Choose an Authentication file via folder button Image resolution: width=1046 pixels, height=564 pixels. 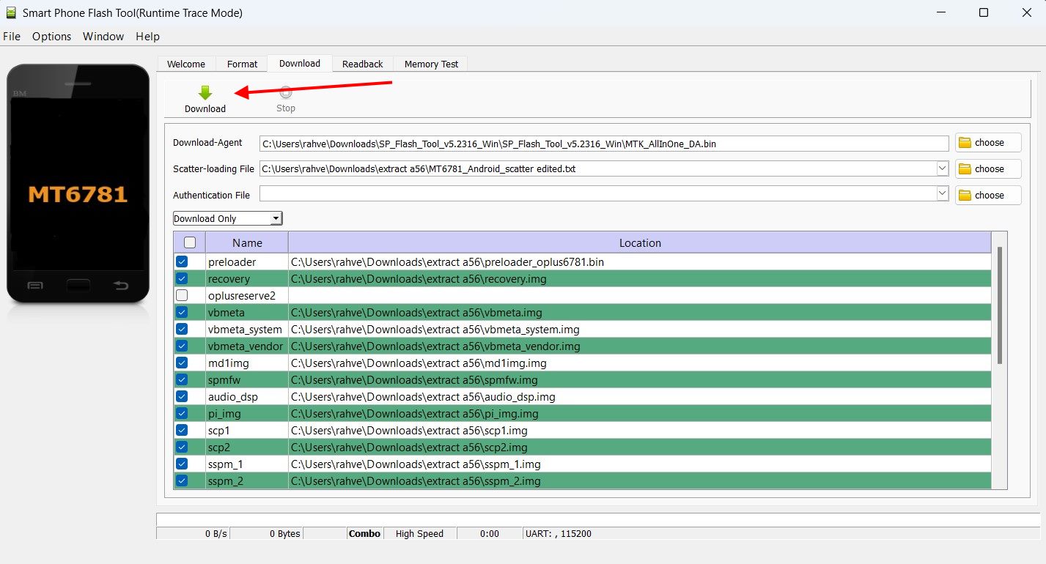(x=988, y=196)
